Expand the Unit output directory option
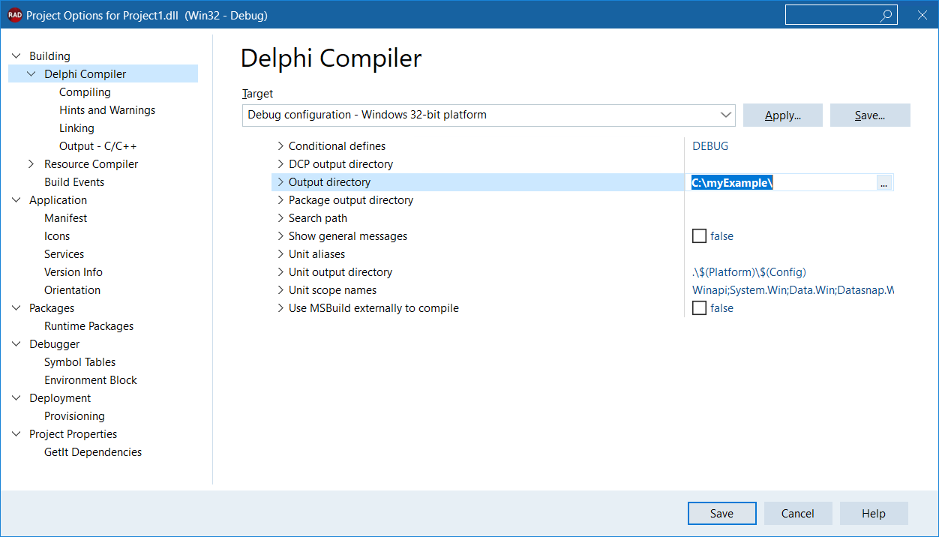 280,272
